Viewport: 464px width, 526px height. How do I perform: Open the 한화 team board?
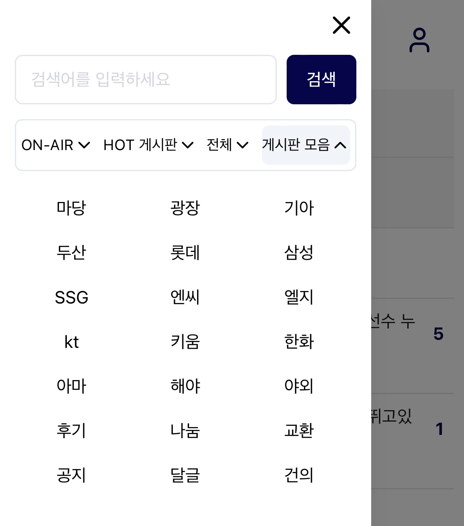coord(299,342)
